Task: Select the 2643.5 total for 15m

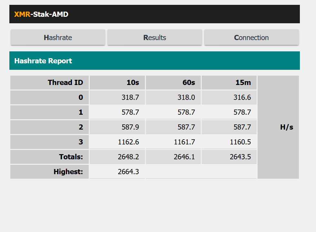Action: pyautogui.click(x=240, y=157)
